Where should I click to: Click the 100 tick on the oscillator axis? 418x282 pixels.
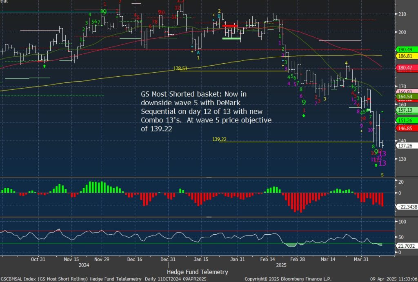coord(402,222)
